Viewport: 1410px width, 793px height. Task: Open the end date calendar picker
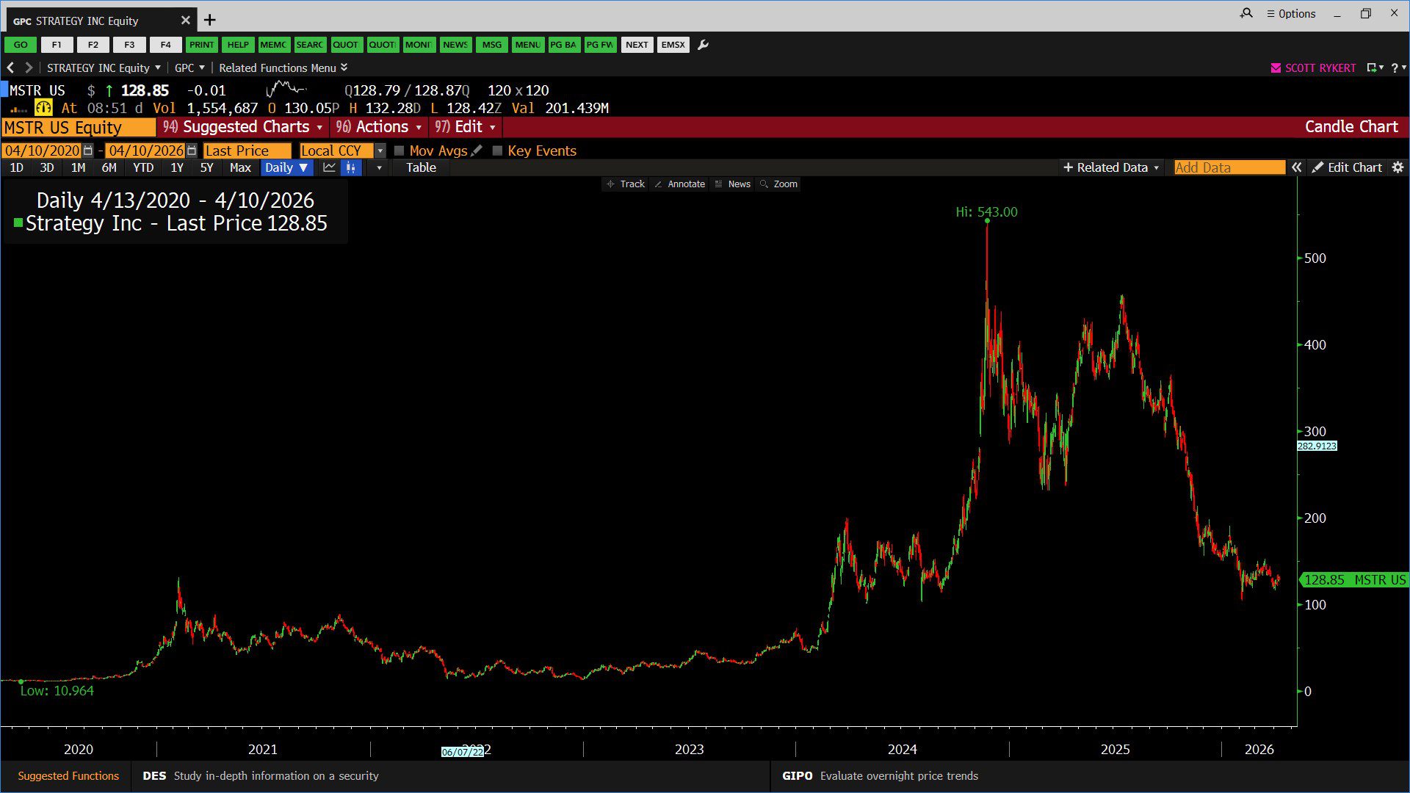(192, 151)
